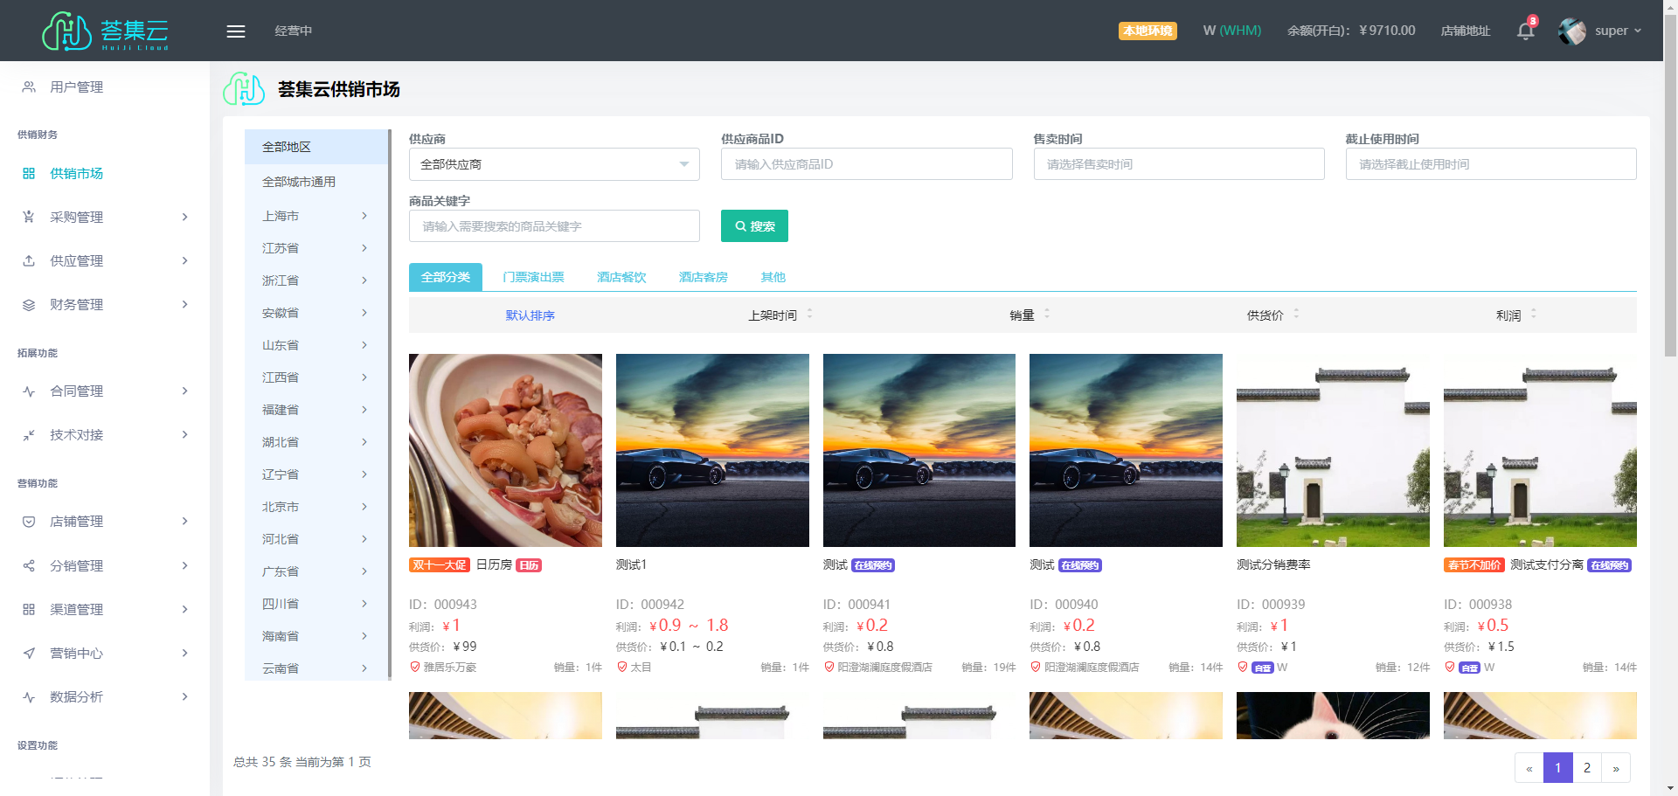Expand the 财务管理 menu chevron

184,305
